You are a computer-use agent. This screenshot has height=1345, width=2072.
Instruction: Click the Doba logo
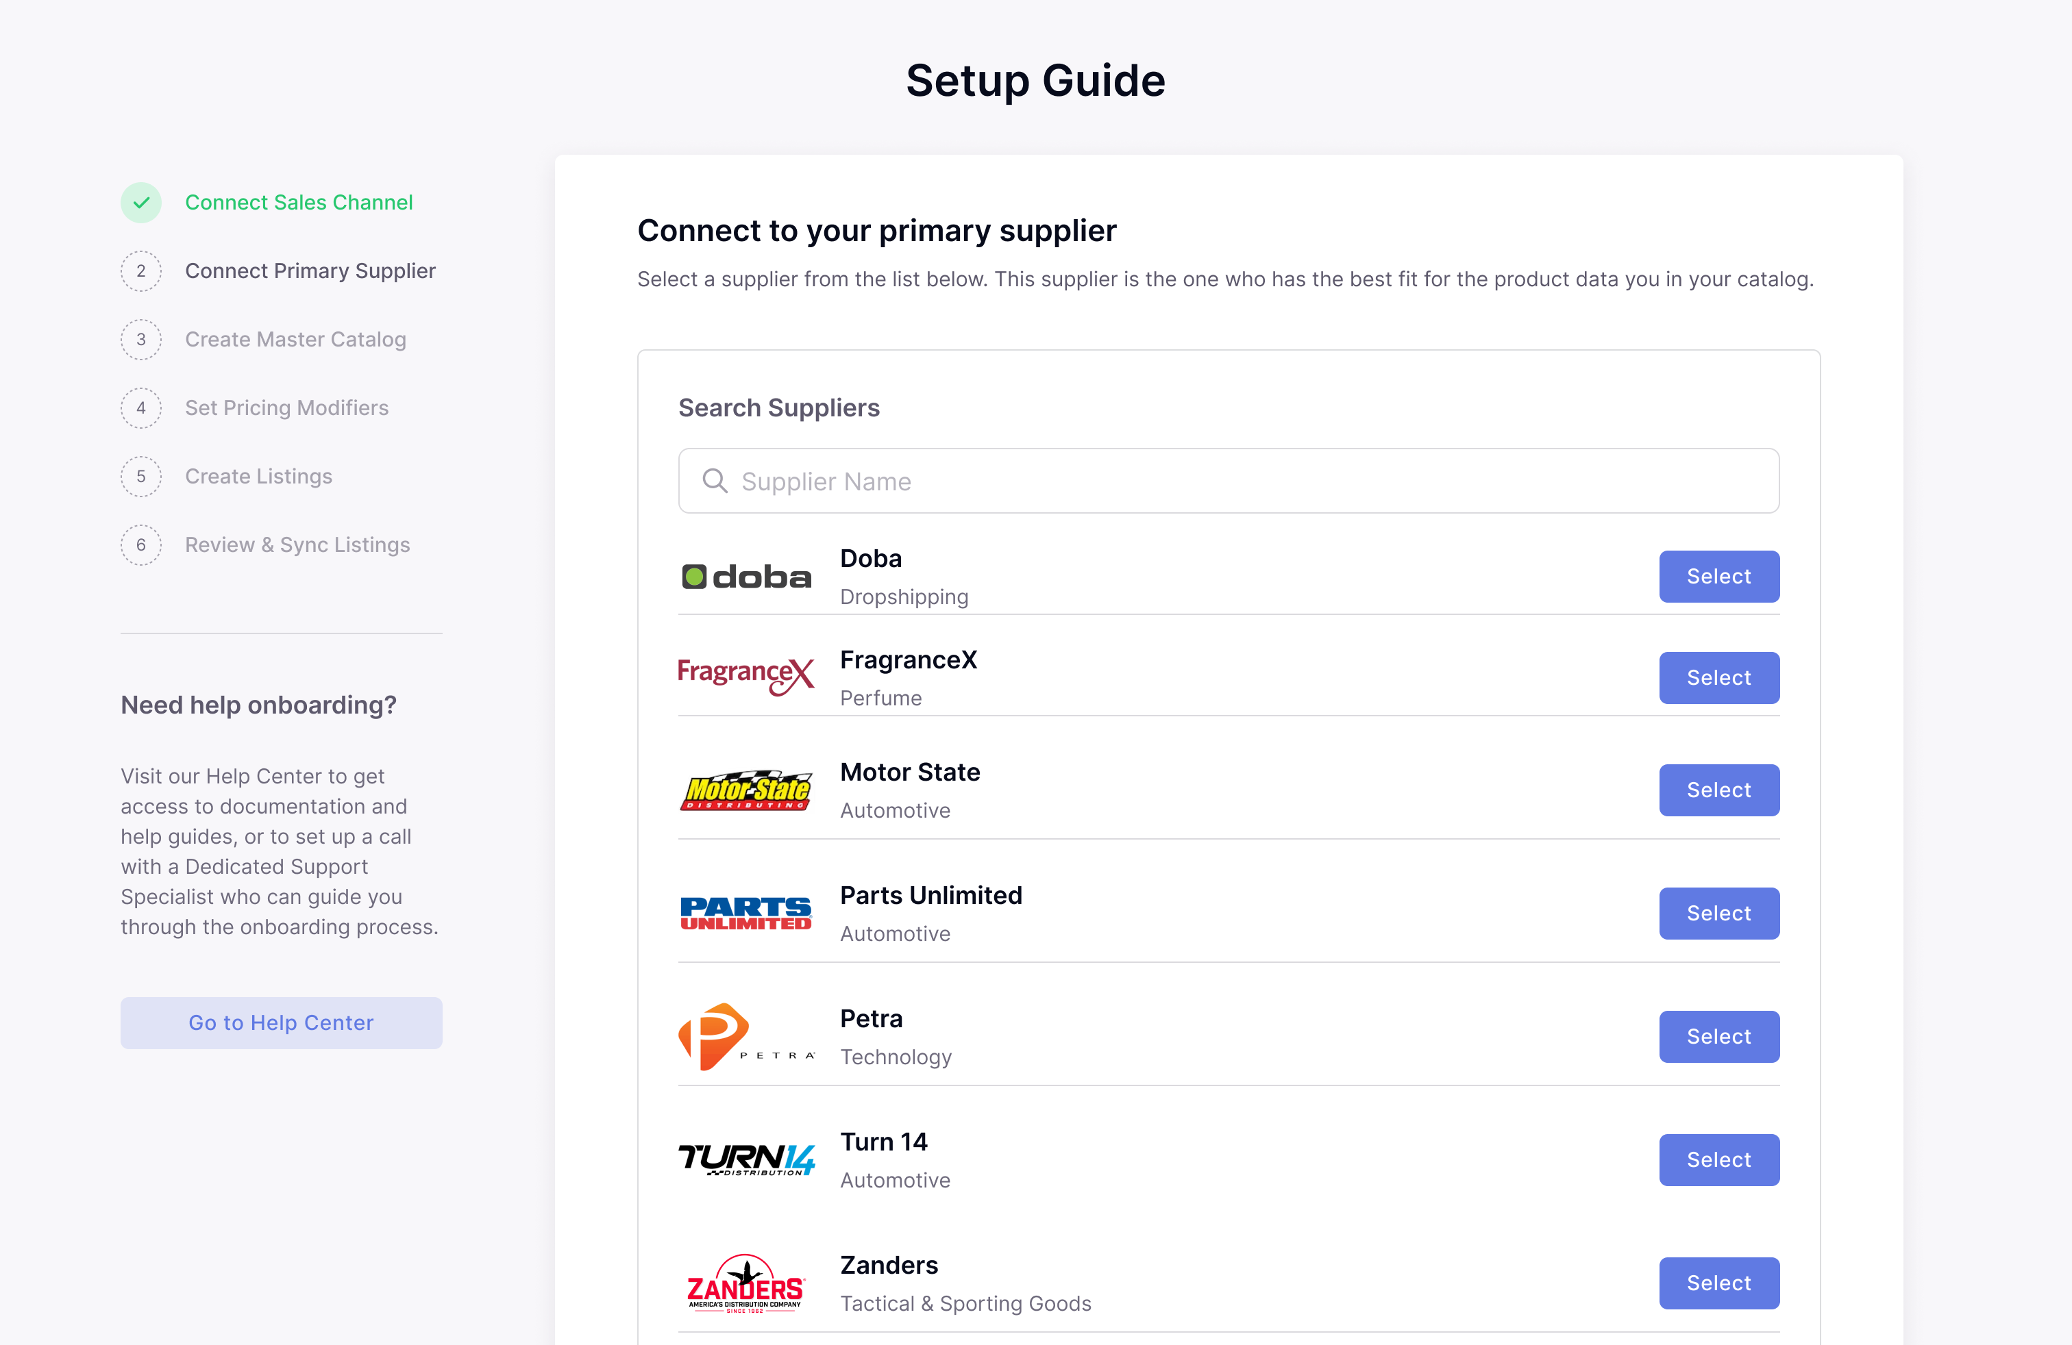(x=746, y=577)
